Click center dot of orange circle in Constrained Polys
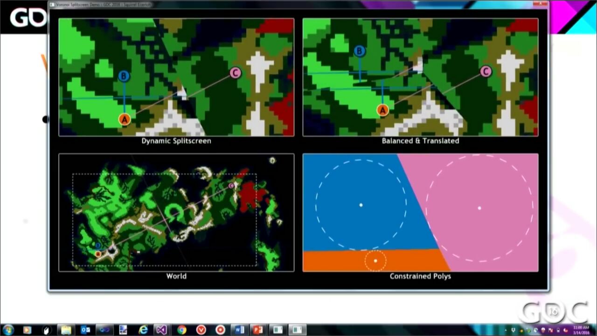 click(x=375, y=260)
